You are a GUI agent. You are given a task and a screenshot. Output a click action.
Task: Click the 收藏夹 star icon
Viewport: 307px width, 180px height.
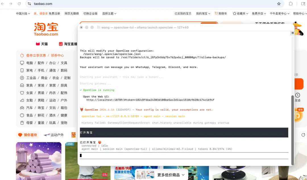coord(234,14)
